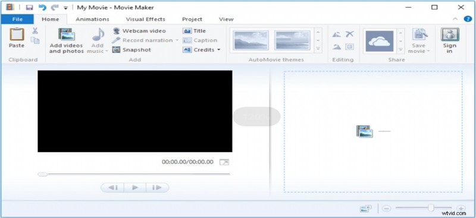The height and width of the screenshot is (218, 476).
Task: Toggle full screen preview icon
Action: tap(224, 162)
